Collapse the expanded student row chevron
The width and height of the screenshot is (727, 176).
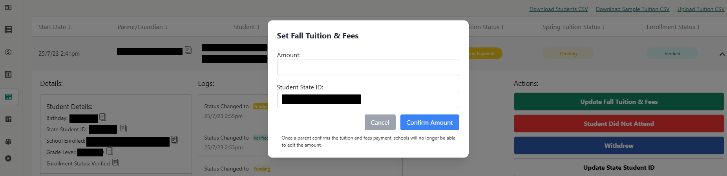pyautogui.click(x=722, y=54)
